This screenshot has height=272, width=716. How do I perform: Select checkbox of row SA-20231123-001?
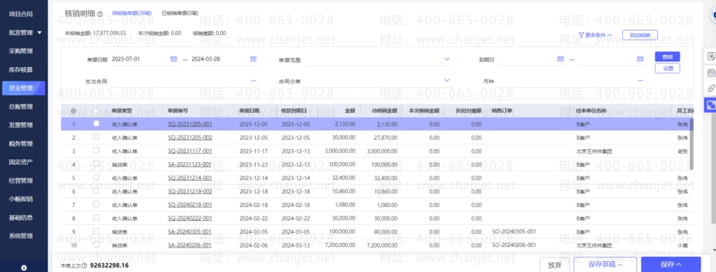coord(97,164)
